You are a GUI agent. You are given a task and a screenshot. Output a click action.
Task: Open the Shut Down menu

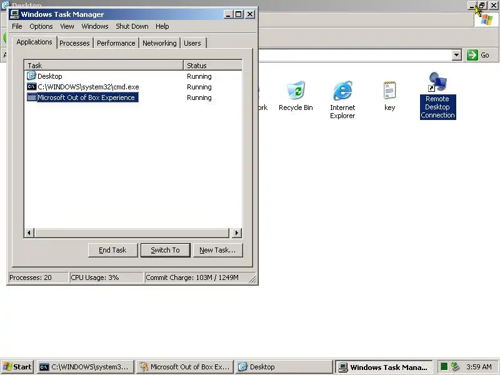pos(132,26)
